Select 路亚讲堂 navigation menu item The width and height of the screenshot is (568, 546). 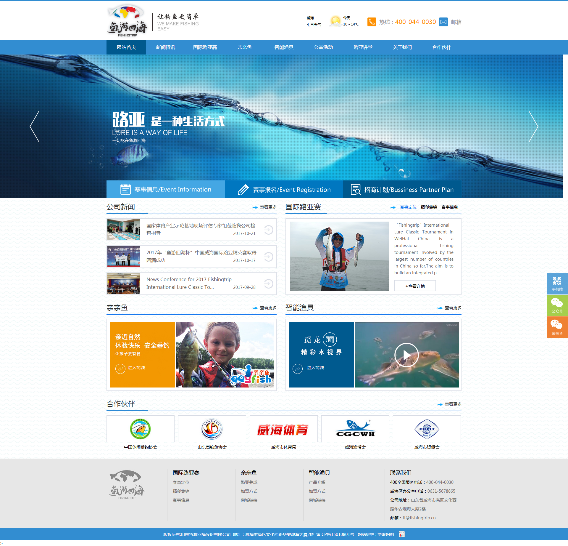[363, 47]
